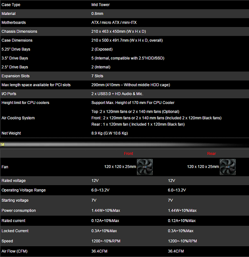Image resolution: width=249 pixels, height=257 pixels.
Task: Click the Fan row label
Action: tap(5, 167)
